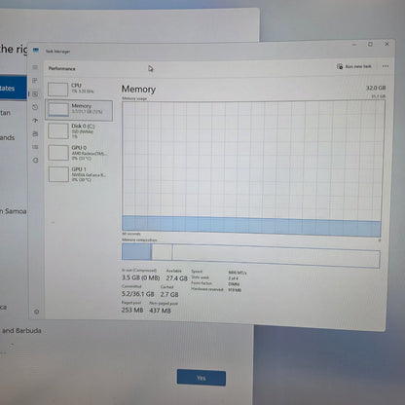Click the in-use value 3.5 GB (0 MB)

(x=141, y=277)
